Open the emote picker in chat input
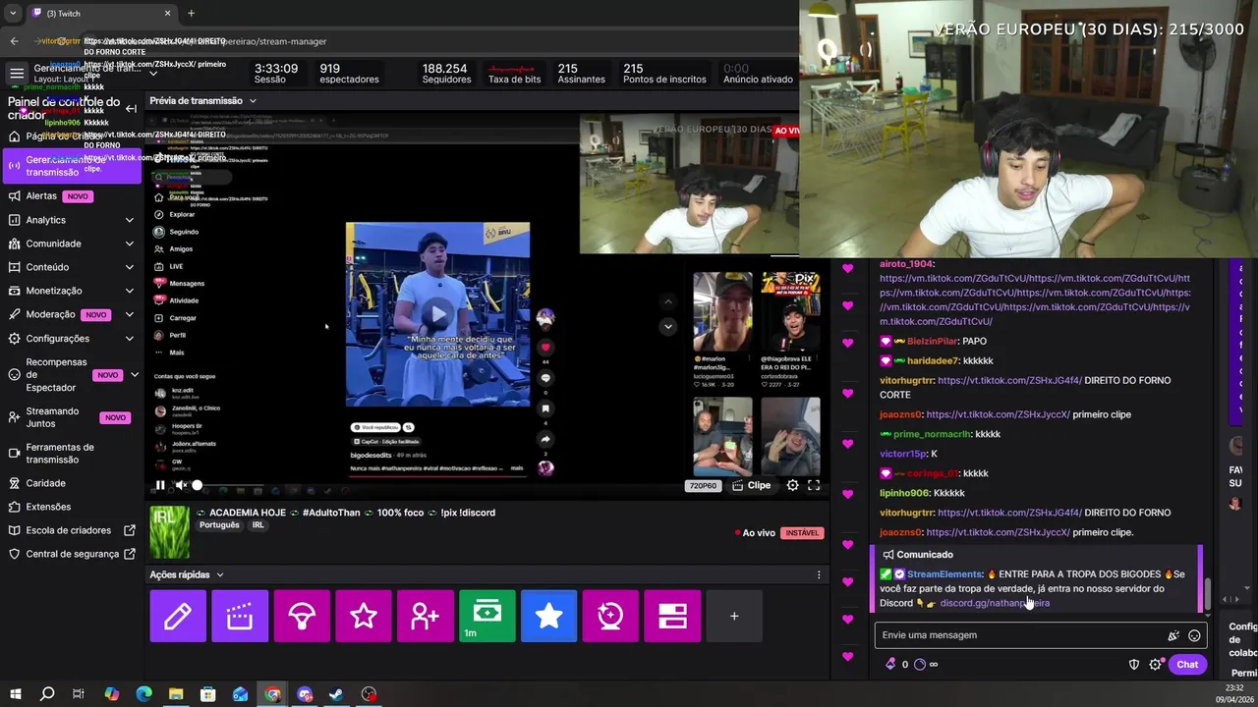 (x=1194, y=635)
